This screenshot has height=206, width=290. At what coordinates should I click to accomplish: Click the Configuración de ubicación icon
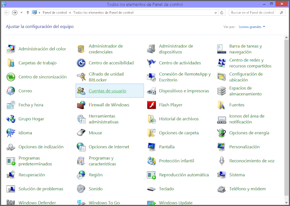[x=222, y=77]
